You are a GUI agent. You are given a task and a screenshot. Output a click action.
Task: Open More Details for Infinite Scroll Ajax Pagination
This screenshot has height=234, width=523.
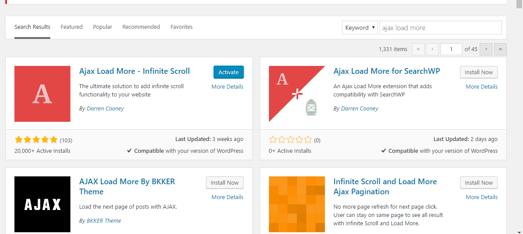click(481, 197)
